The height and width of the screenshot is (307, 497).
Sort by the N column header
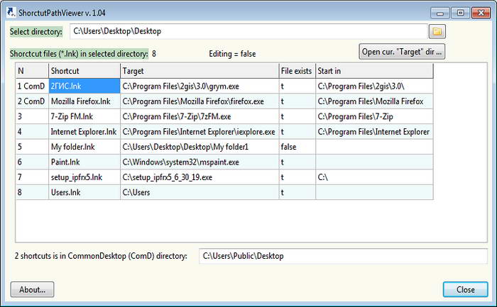[32, 71]
